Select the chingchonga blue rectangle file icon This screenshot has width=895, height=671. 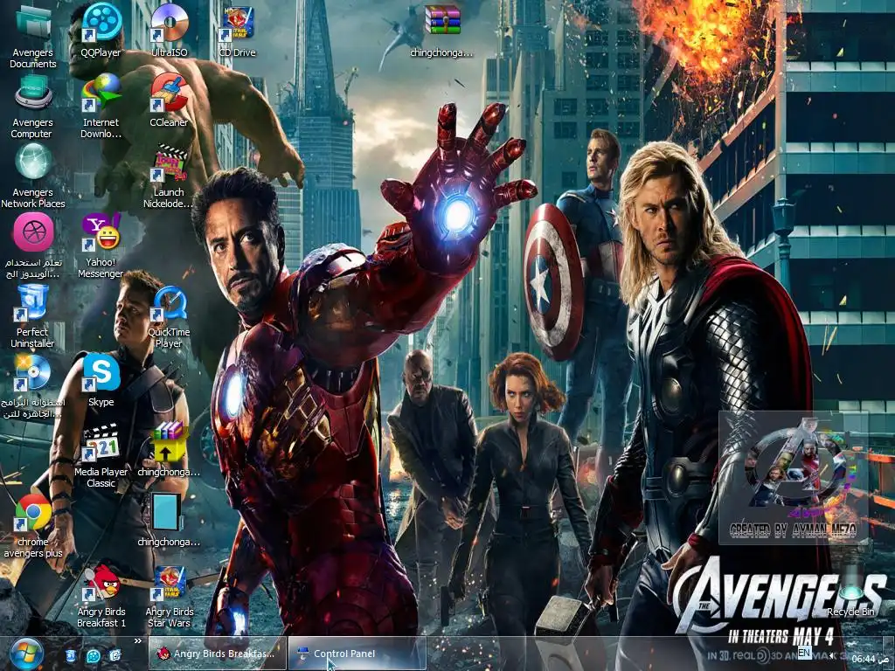[x=170, y=521]
